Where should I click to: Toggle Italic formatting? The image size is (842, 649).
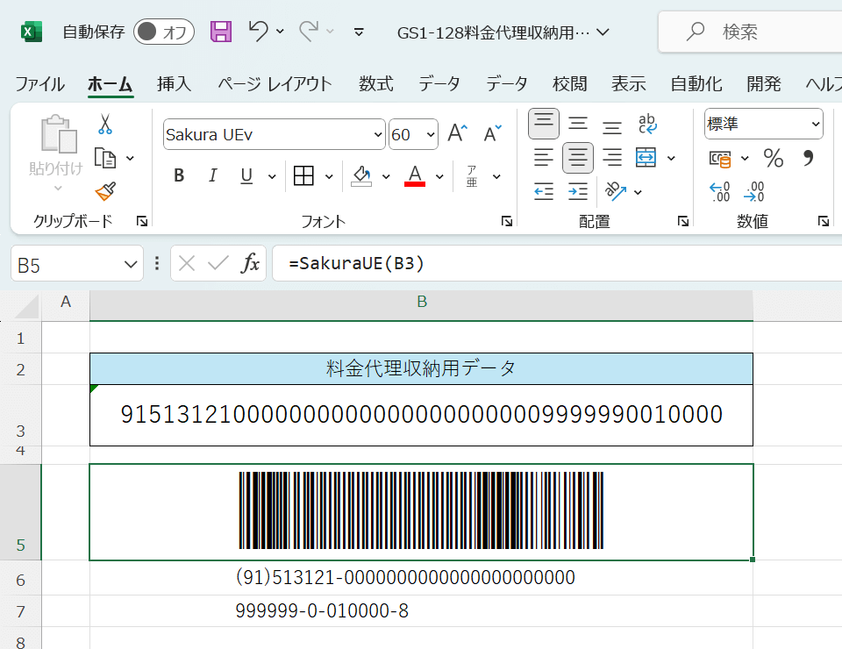coord(212,175)
